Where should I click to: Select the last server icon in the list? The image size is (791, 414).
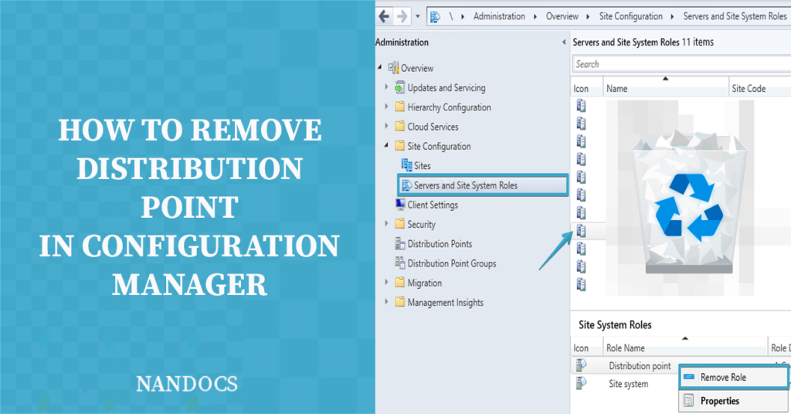click(x=581, y=285)
